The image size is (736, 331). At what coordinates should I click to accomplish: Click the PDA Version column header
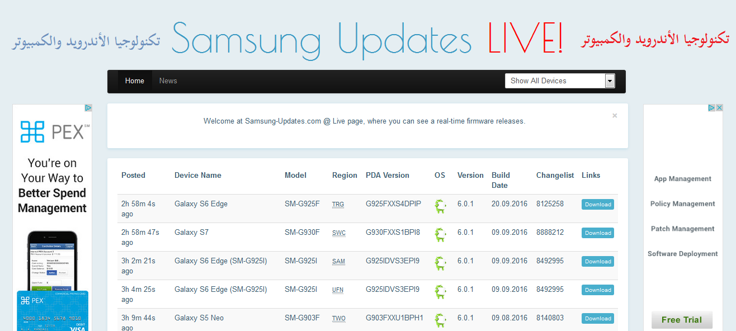388,175
